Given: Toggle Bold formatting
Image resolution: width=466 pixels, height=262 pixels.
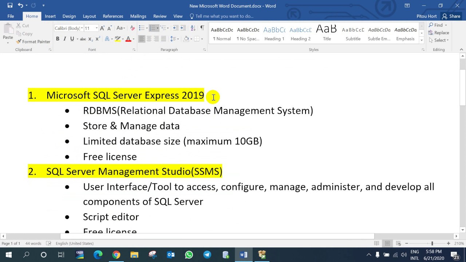Looking at the screenshot, I should [x=58, y=39].
